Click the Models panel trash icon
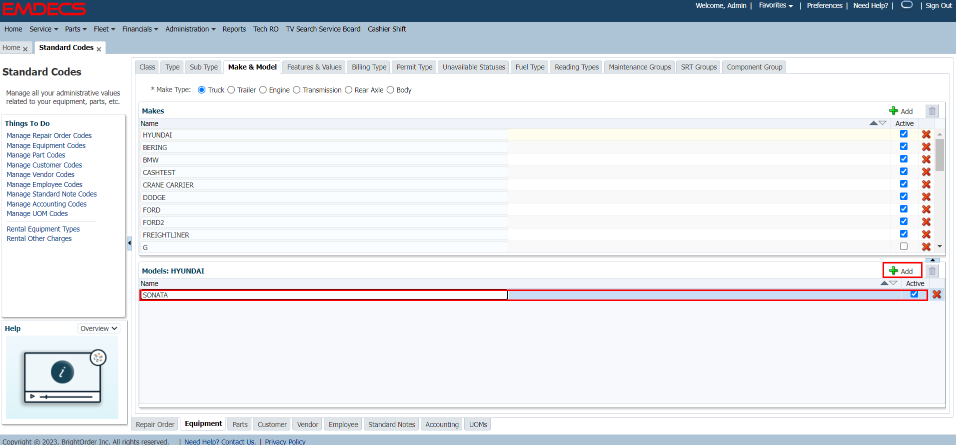 point(932,271)
